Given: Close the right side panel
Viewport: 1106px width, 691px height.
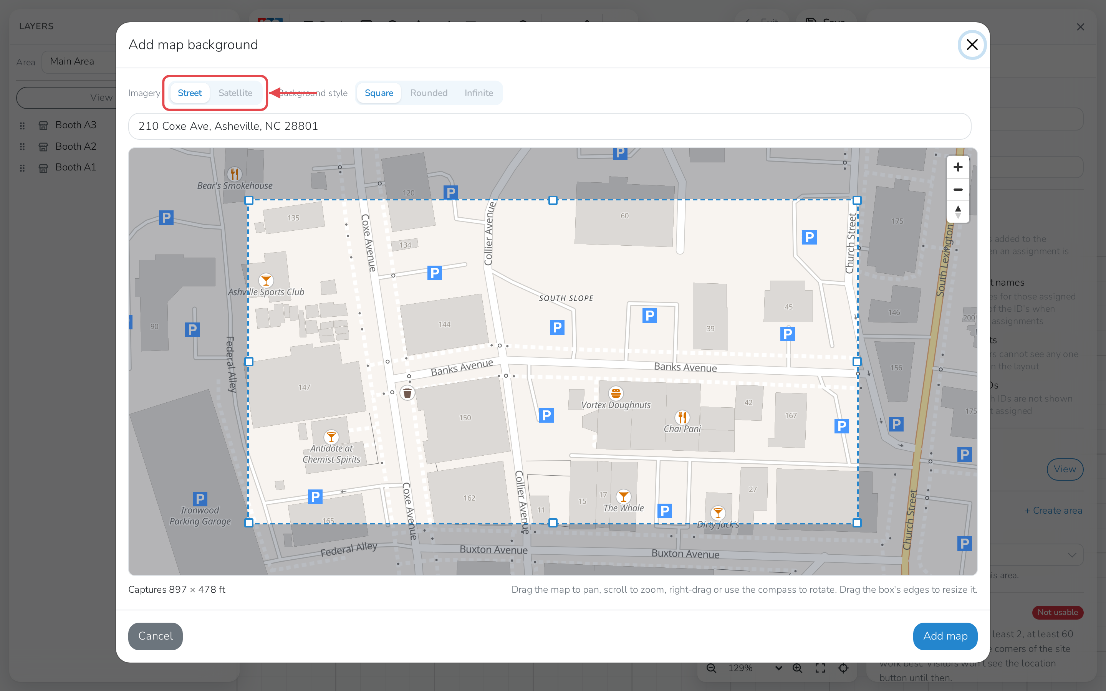Looking at the screenshot, I should 1080,27.
